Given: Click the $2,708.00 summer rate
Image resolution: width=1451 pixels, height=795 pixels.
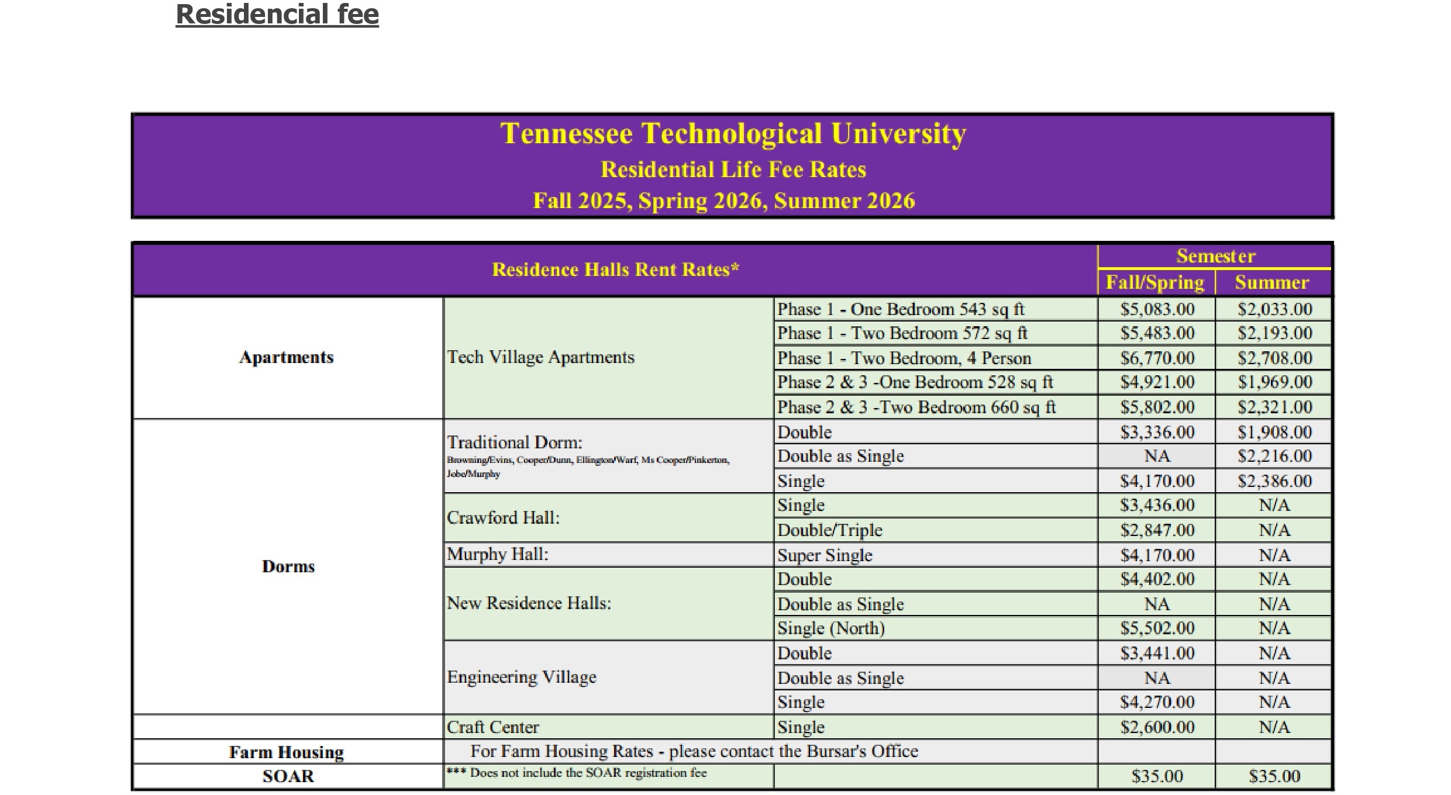Looking at the screenshot, I should point(1274,358).
